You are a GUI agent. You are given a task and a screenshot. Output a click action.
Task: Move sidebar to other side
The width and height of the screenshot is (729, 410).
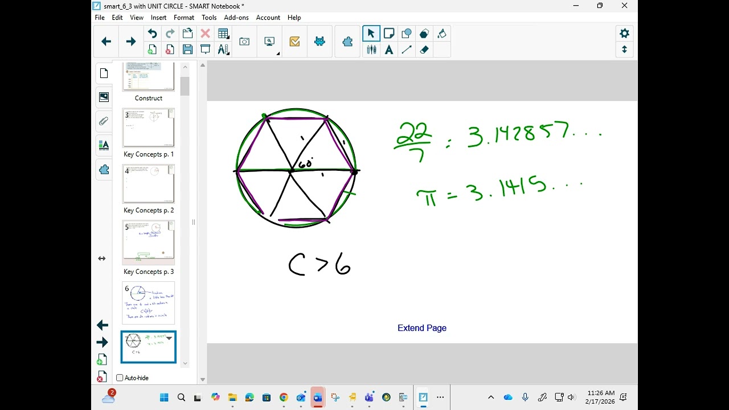coord(101,259)
